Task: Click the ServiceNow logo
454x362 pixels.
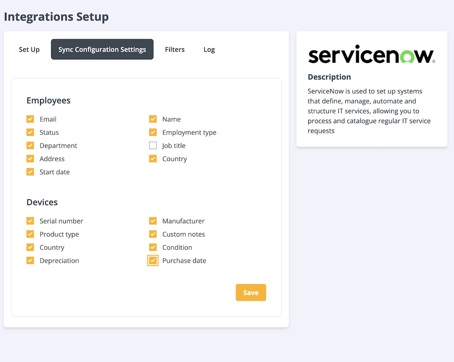Action: (371, 54)
